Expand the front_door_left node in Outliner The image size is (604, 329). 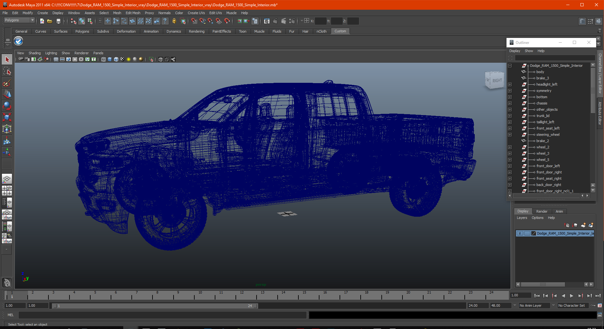coord(510,166)
